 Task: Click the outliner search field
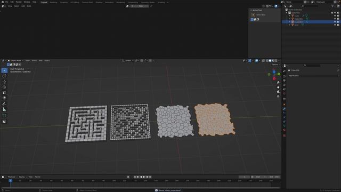tap(310, 6)
